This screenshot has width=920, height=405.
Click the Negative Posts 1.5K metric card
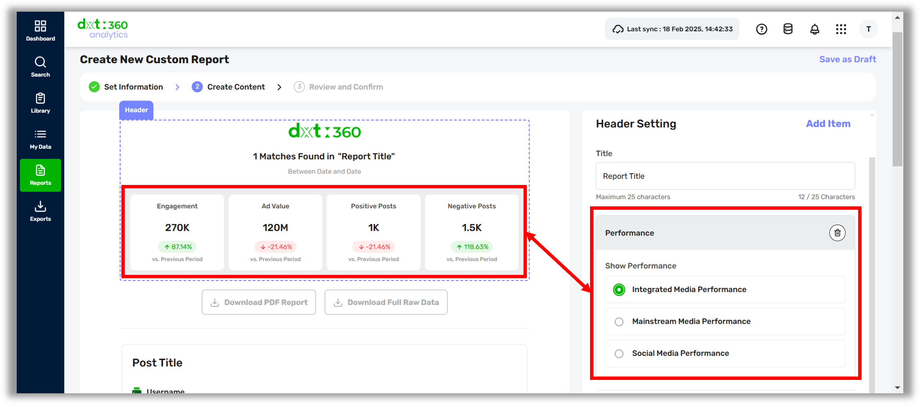coord(471,232)
